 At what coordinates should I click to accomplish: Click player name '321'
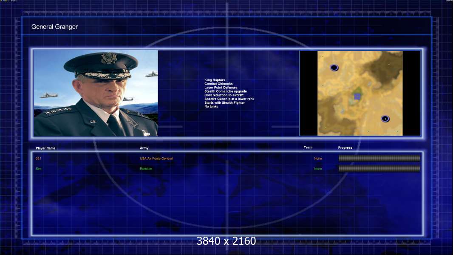38,159
